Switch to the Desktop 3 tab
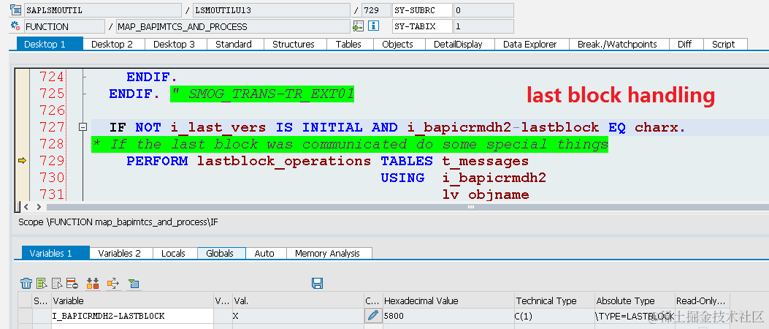This screenshot has width=769, height=329. point(174,44)
